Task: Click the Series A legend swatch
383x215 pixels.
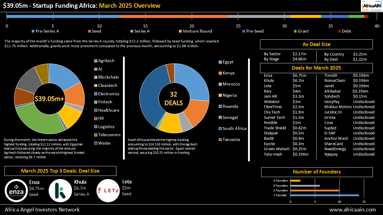Action: 132,31
